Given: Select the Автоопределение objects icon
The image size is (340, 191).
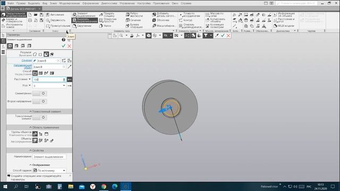Looking at the screenshot, I should click(x=35, y=141).
